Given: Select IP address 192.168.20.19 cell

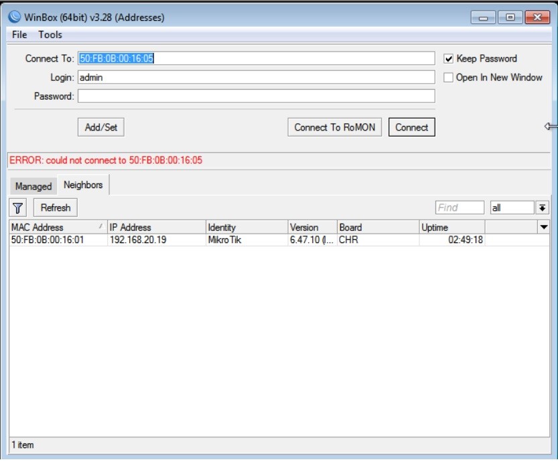Looking at the screenshot, I should click(157, 240).
